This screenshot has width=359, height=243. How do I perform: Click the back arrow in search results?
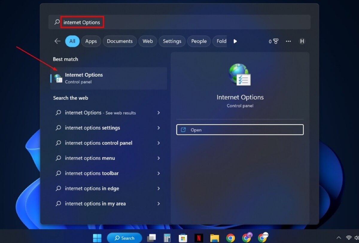point(57,41)
